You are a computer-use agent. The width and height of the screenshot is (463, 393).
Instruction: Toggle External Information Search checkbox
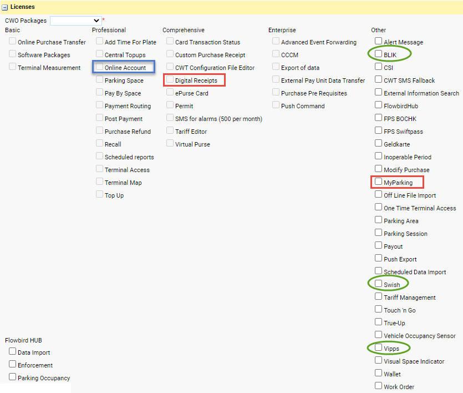378,92
